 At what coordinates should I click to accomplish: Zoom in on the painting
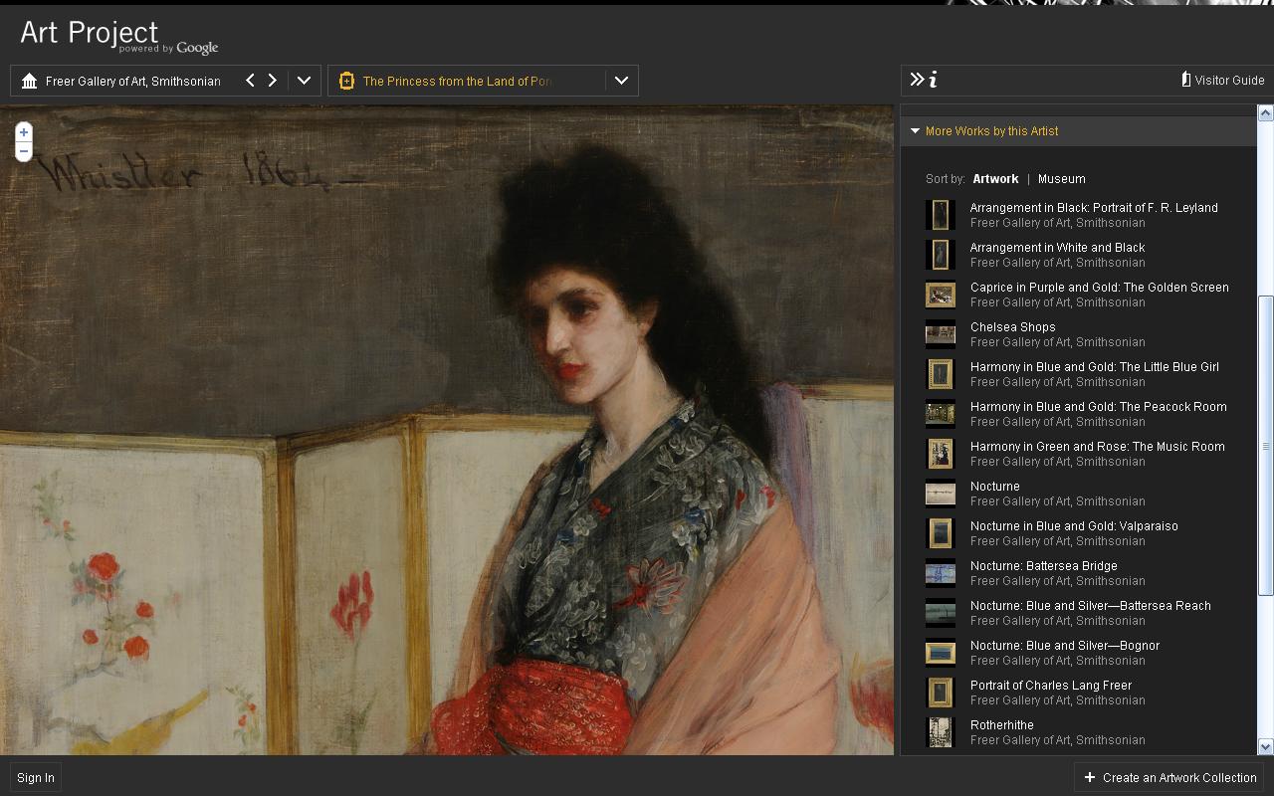point(24,132)
